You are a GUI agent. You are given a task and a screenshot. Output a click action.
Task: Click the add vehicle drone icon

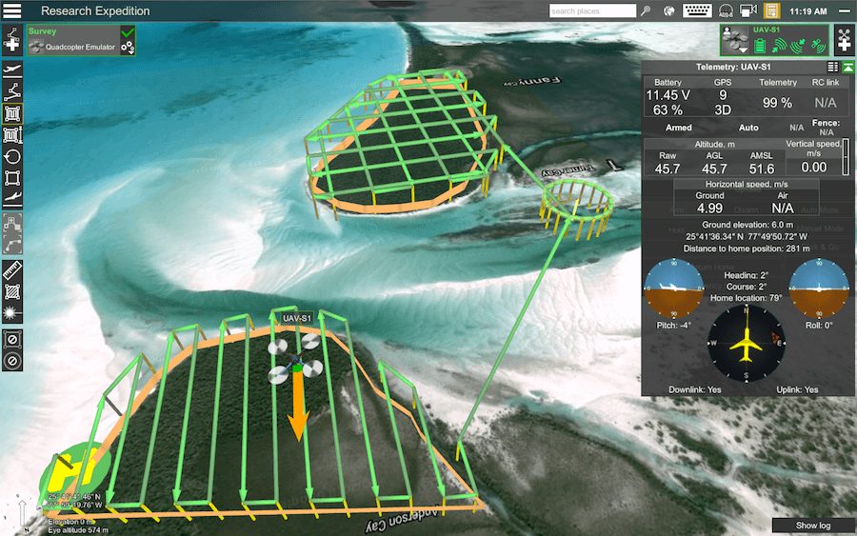[x=844, y=41]
